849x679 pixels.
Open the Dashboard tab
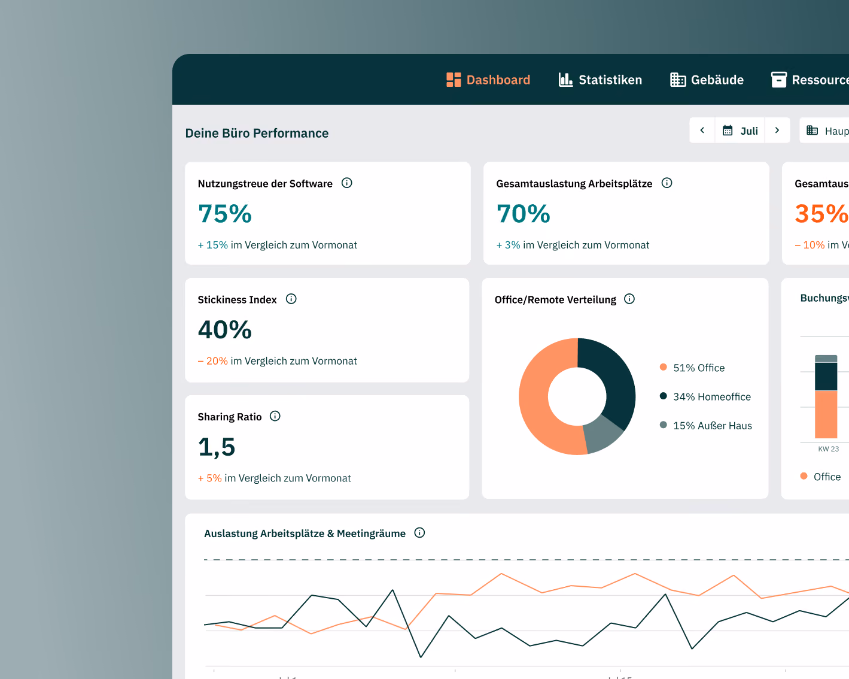(x=488, y=80)
